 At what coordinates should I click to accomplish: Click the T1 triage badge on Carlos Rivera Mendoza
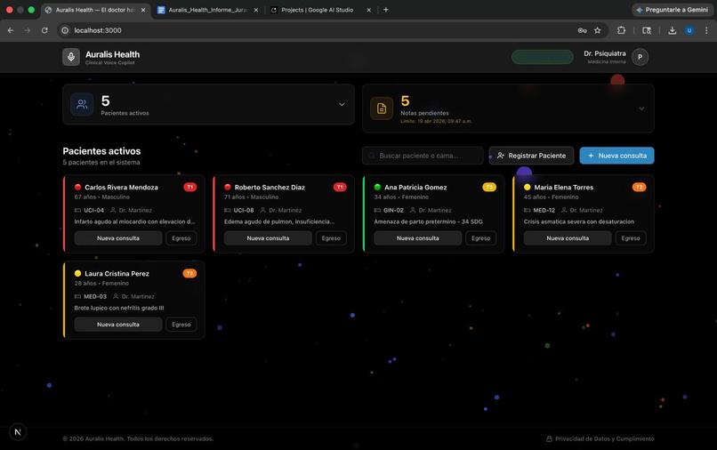(x=189, y=187)
